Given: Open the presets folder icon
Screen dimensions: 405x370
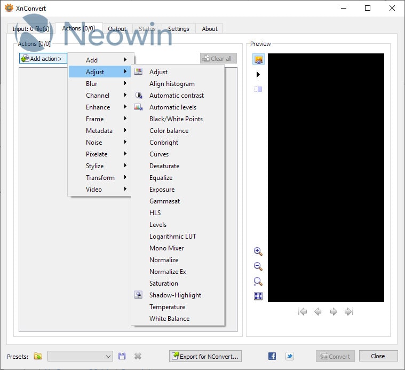Looking at the screenshot, I should pyautogui.click(x=38, y=356).
